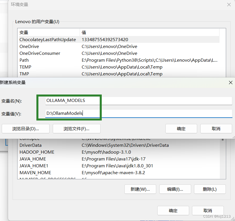Click value 133487554392573420
The image size is (235, 221).
[x=105, y=40]
